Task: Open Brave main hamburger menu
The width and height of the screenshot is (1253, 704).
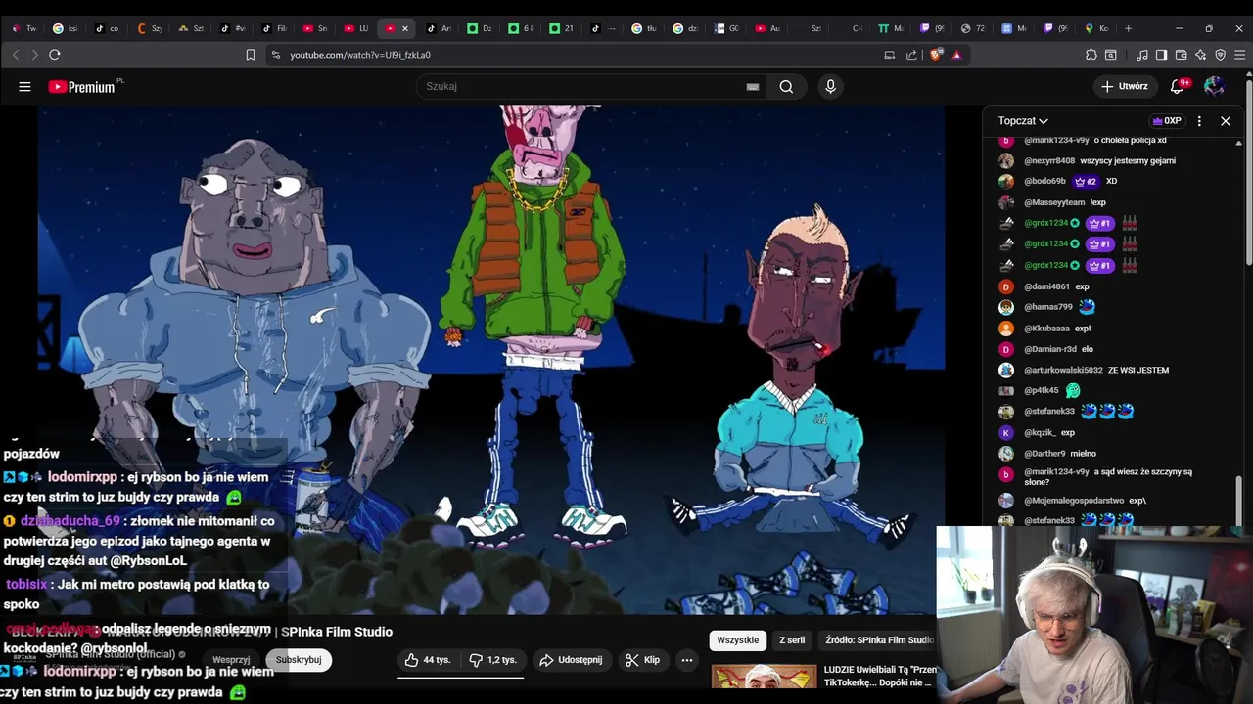Action: coord(1239,55)
